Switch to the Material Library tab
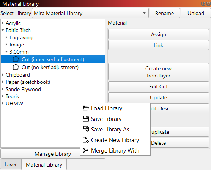The image size is (211, 170). point(44,165)
